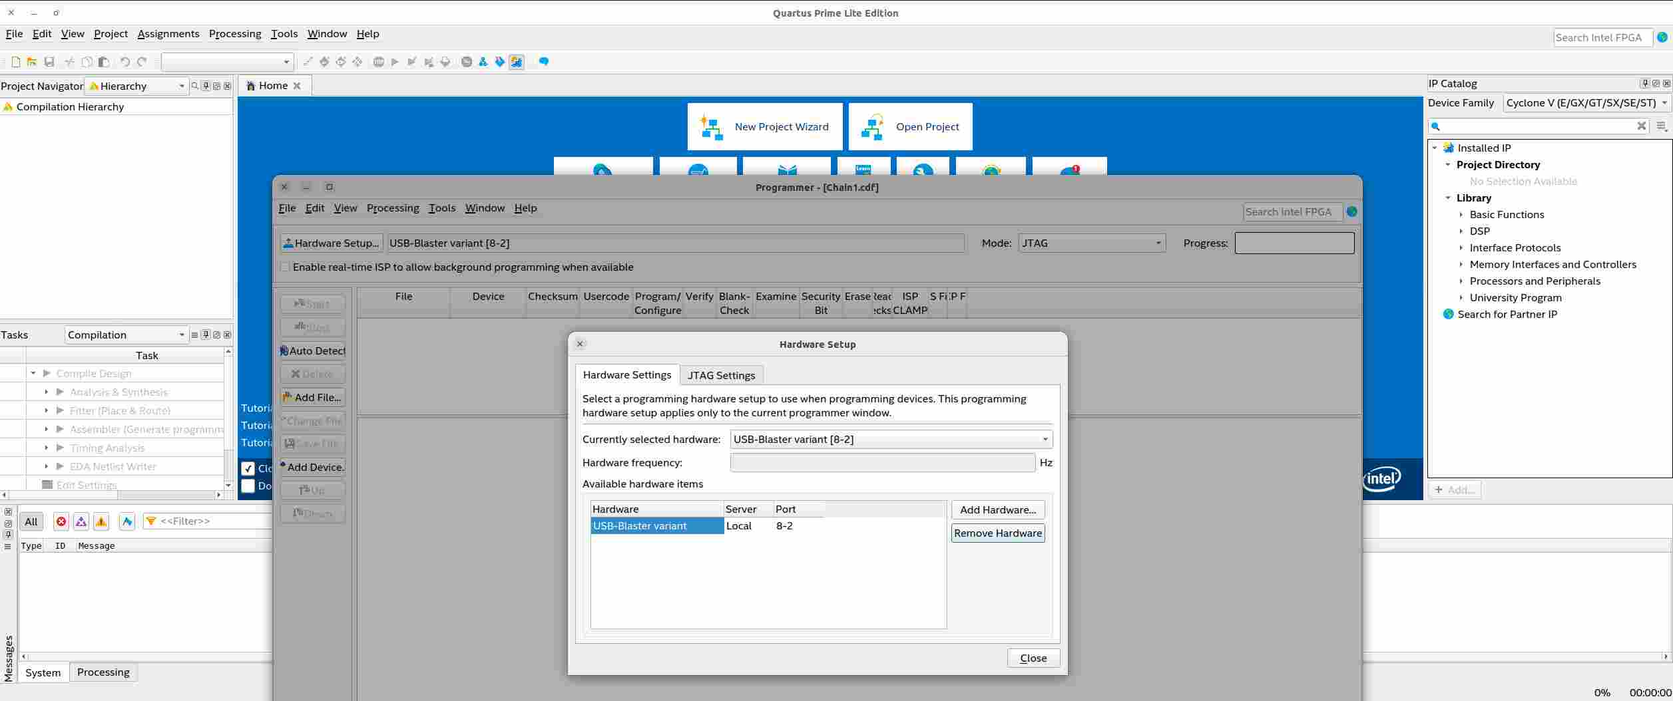The width and height of the screenshot is (1673, 701).
Task: Click the blue chat support icon in toolbar
Action: 544,62
